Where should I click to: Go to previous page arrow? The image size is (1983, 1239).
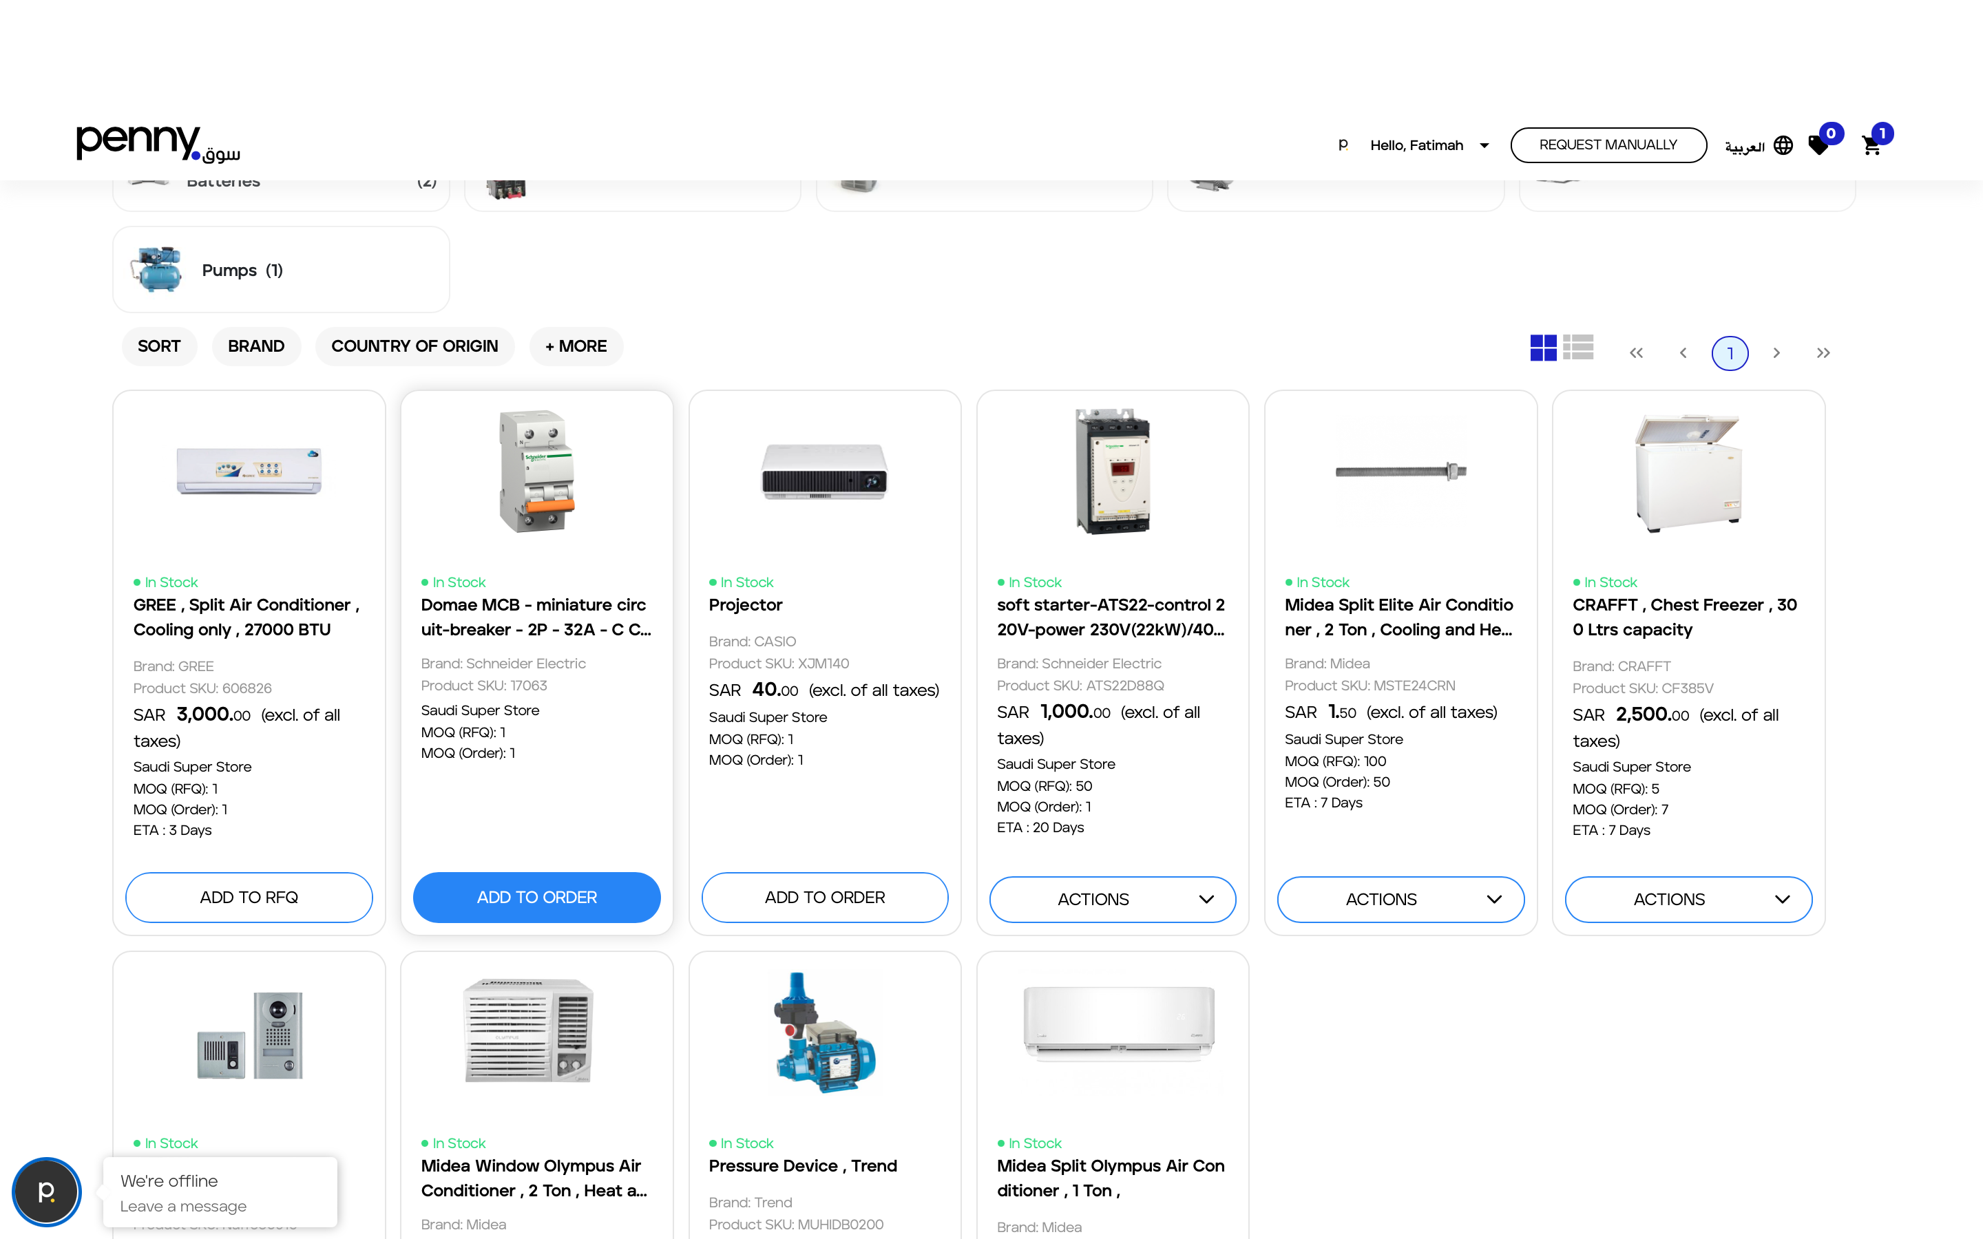point(1683,353)
